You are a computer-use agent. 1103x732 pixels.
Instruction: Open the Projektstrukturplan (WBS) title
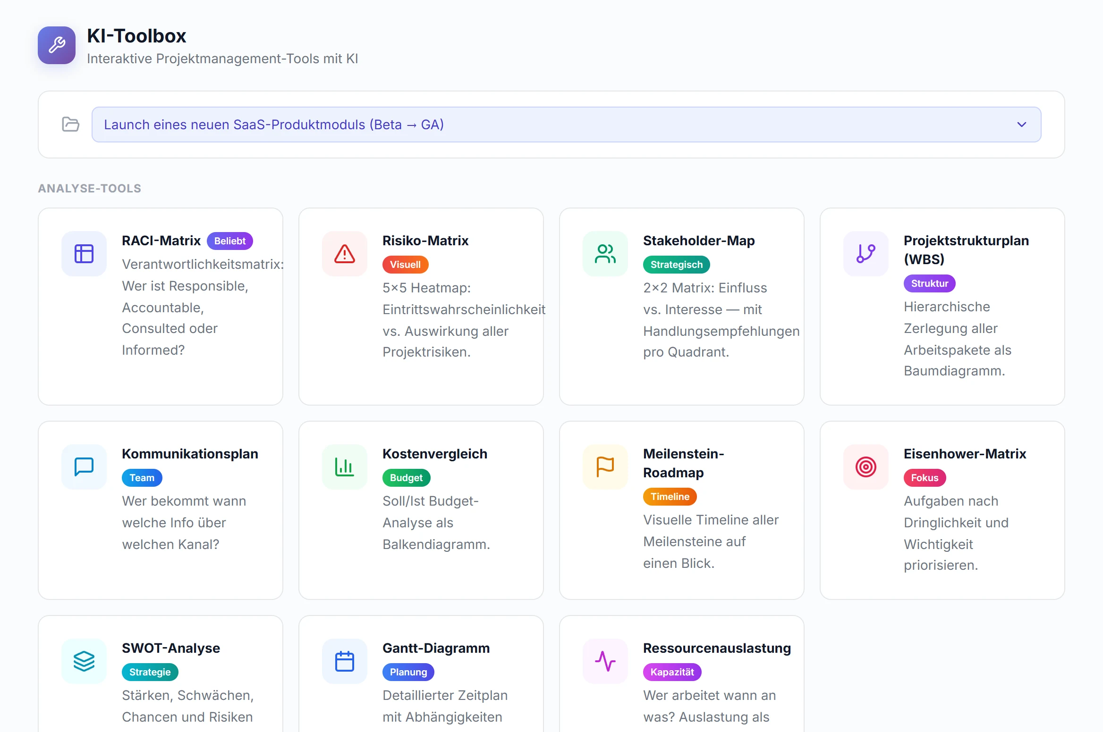tap(966, 250)
